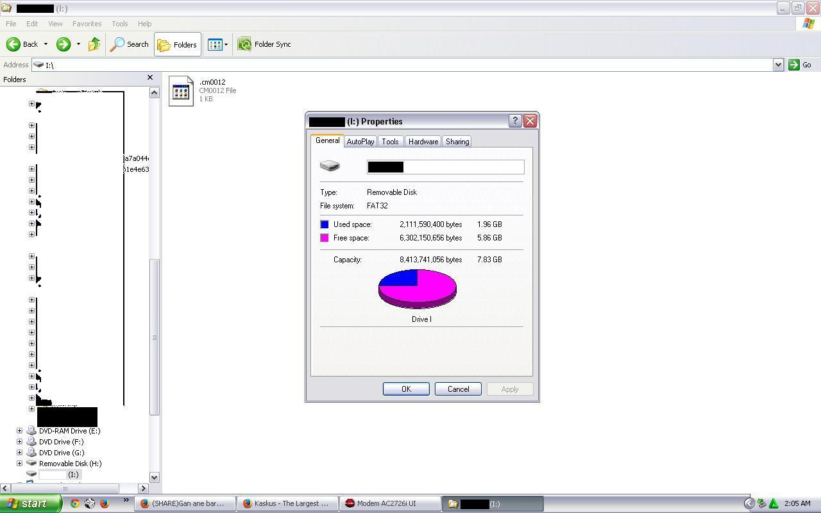Select DVD-RAM Drive (E:) in the tree
Viewport: 821px width, 513px height.
[69, 431]
